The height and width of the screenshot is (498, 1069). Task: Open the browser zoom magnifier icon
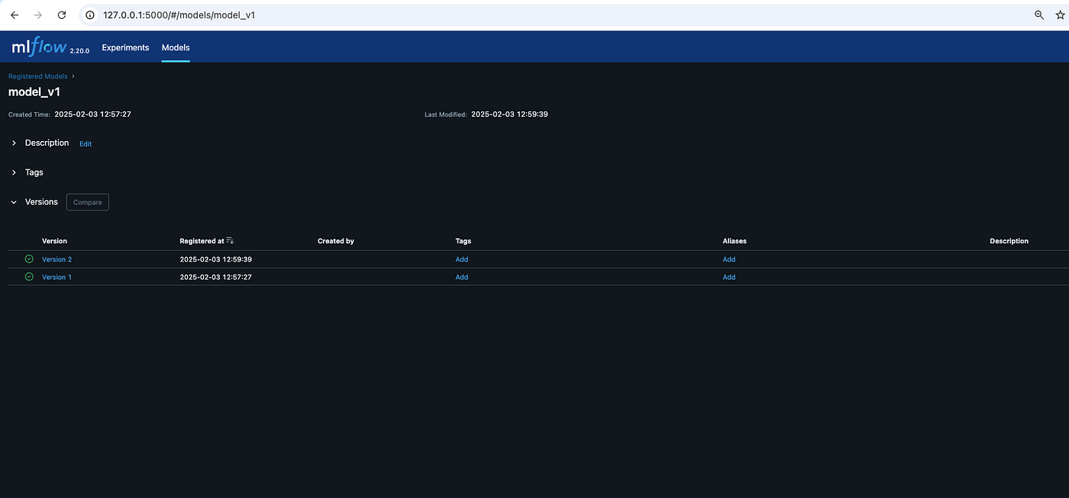click(x=1038, y=15)
